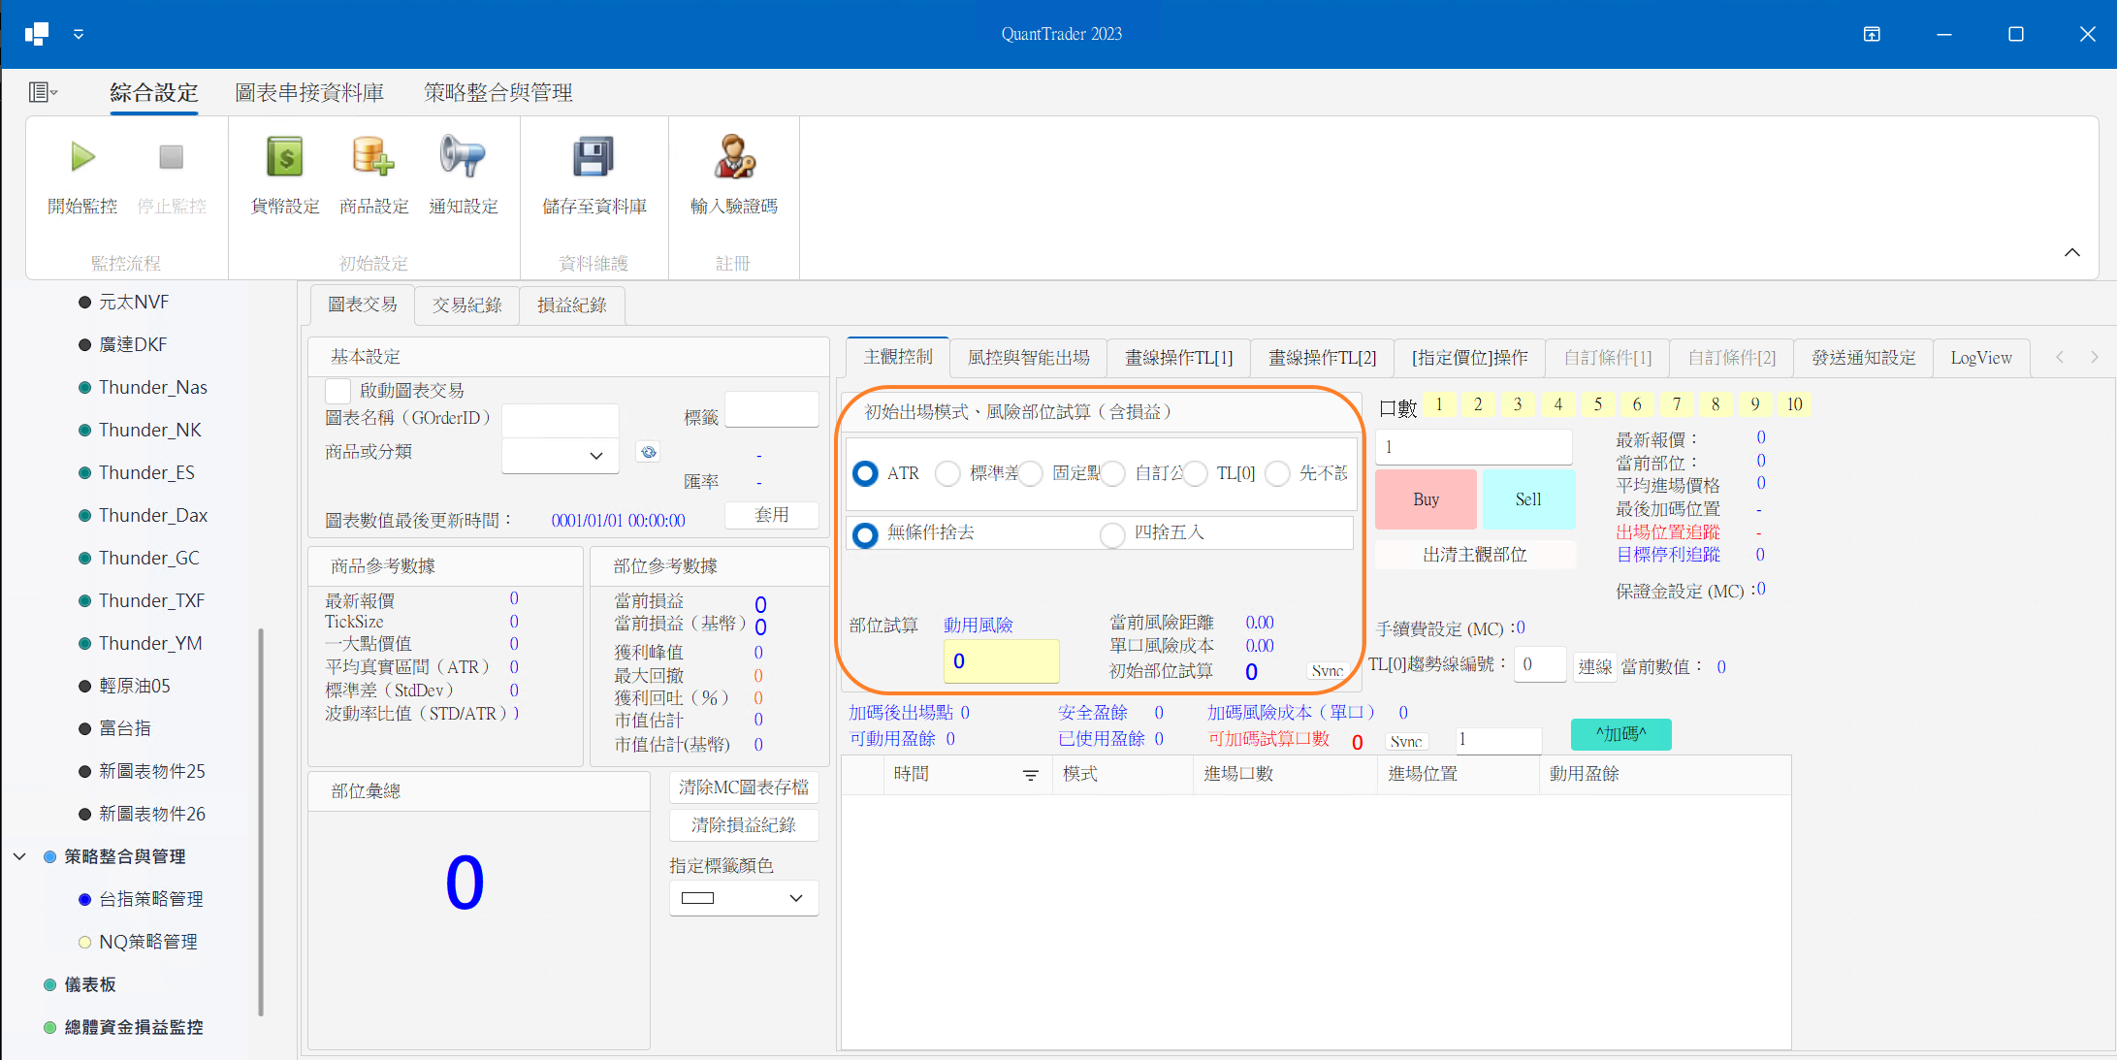Image resolution: width=2117 pixels, height=1060 pixels.
Task: Open 通知設定 notification settings
Action: (x=464, y=157)
